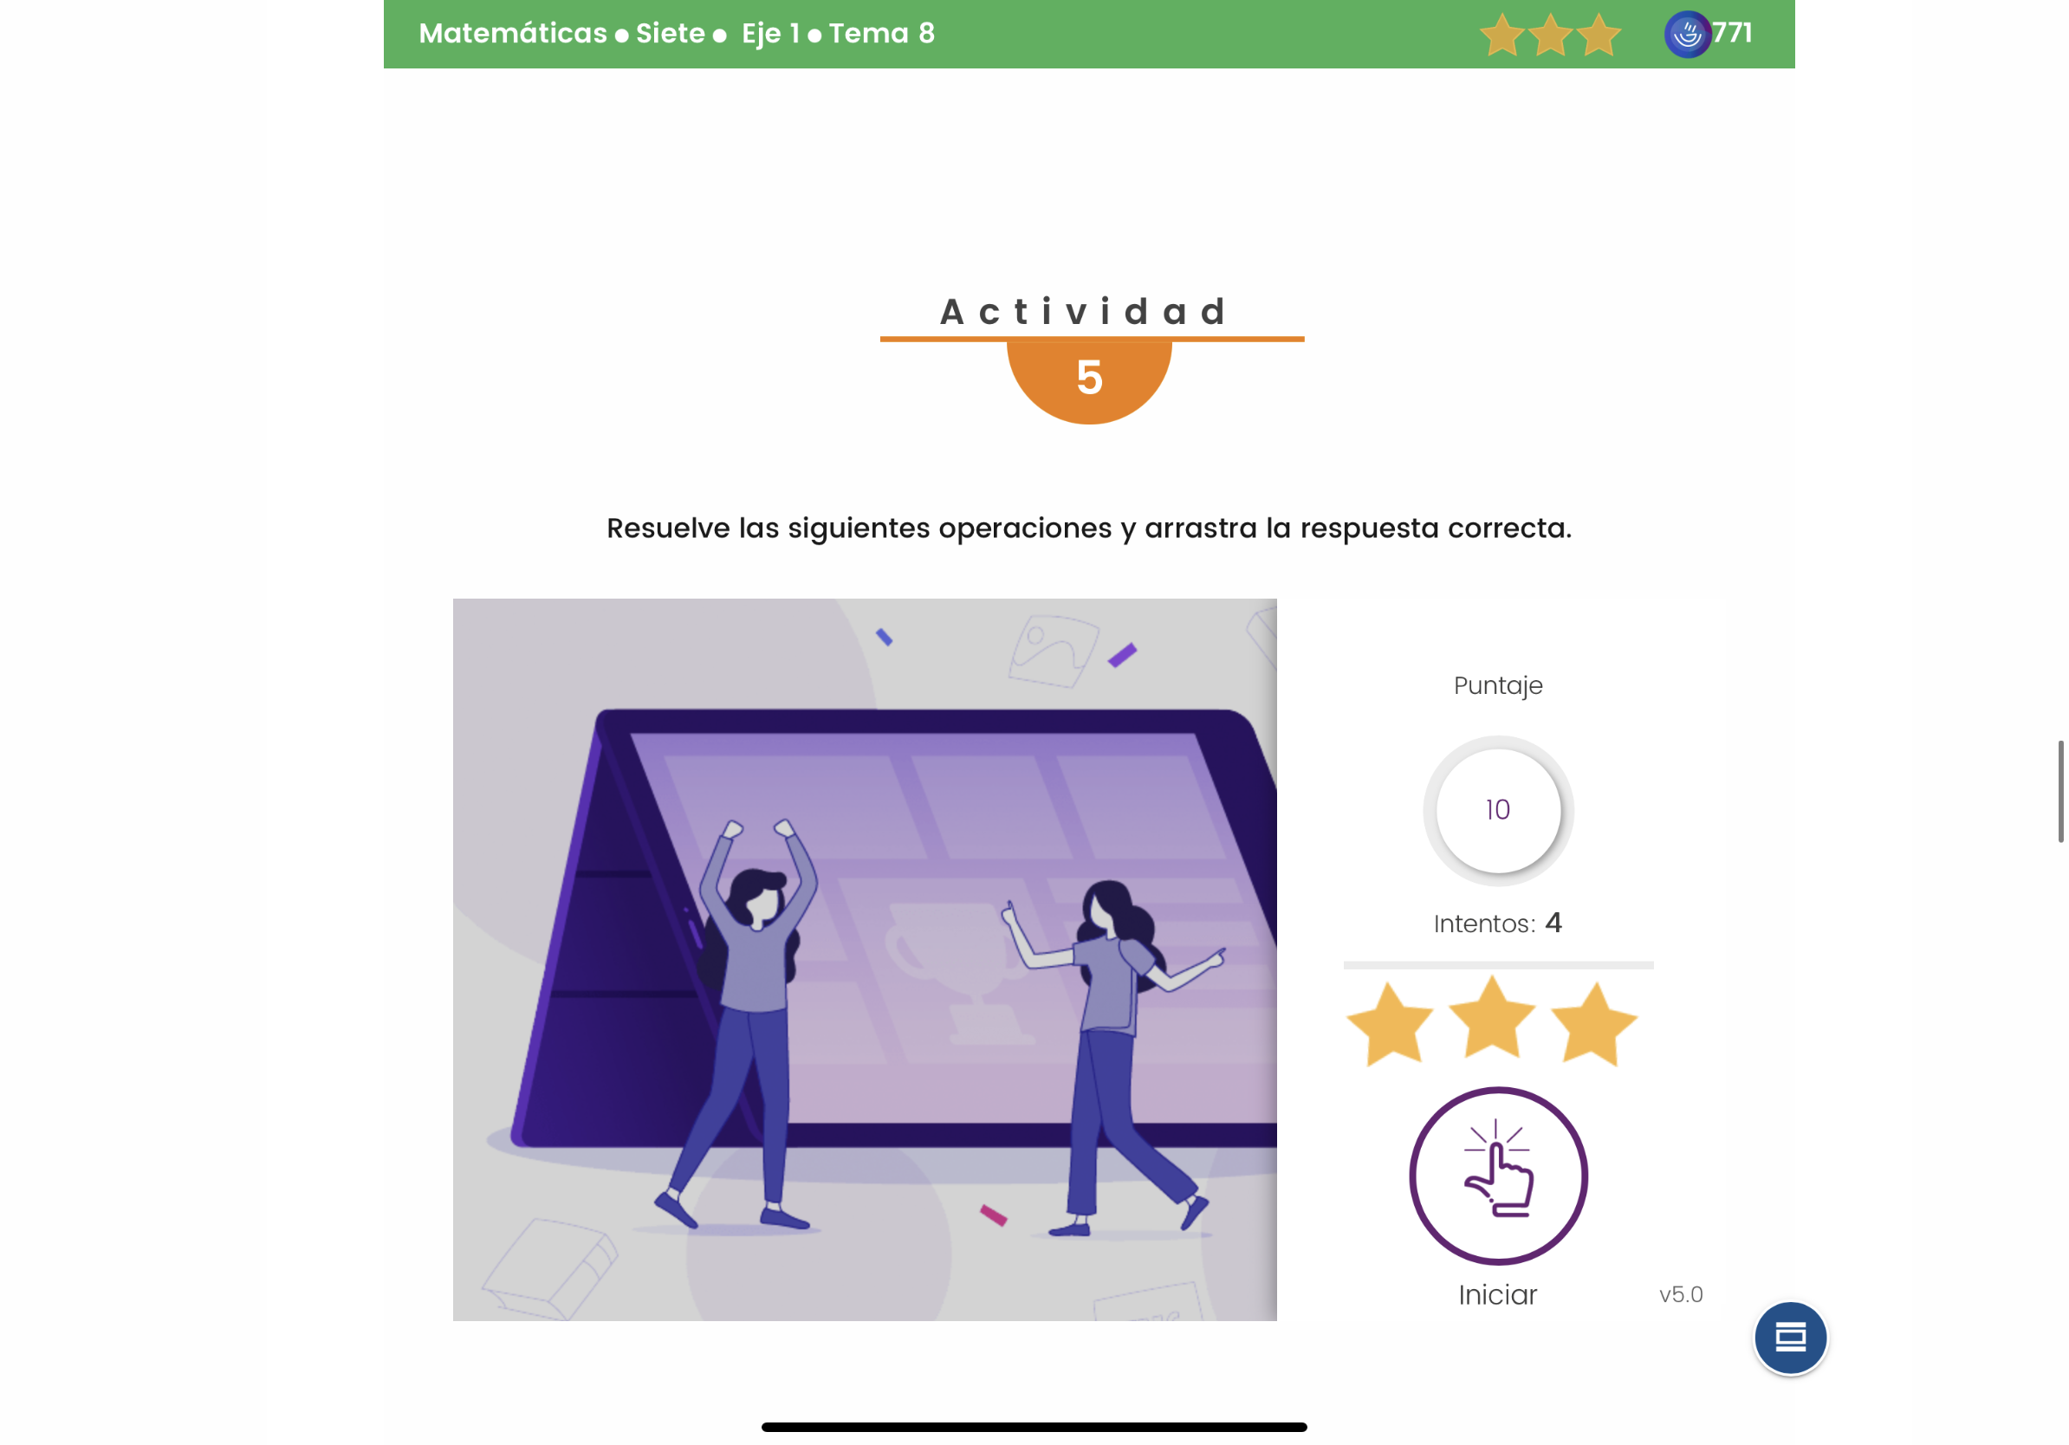2069x1445 pixels.
Task: Click the celebration illustration thumbnail
Action: coord(864,959)
